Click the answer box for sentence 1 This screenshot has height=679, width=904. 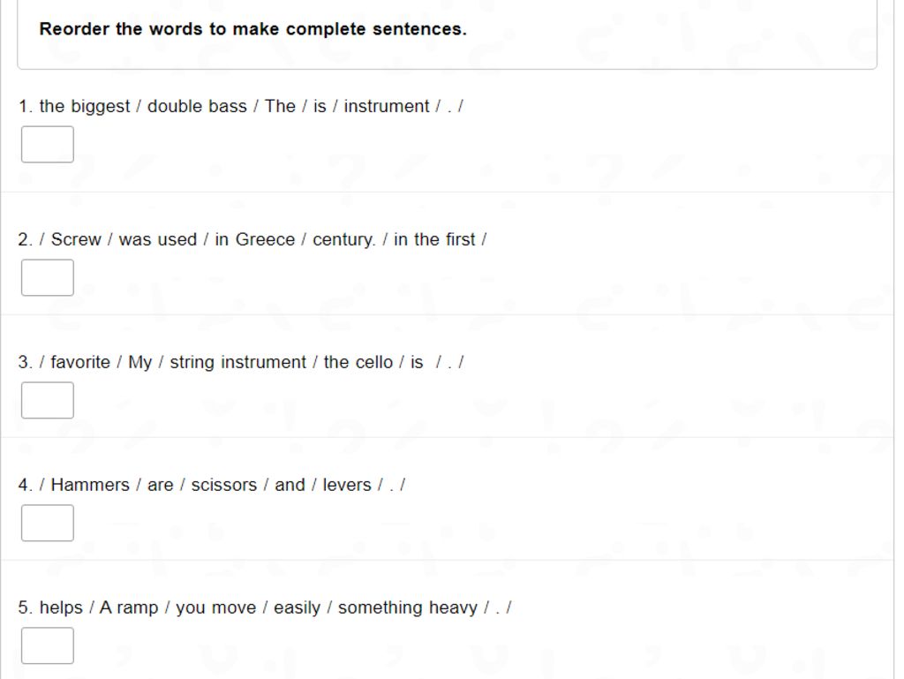click(x=48, y=144)
